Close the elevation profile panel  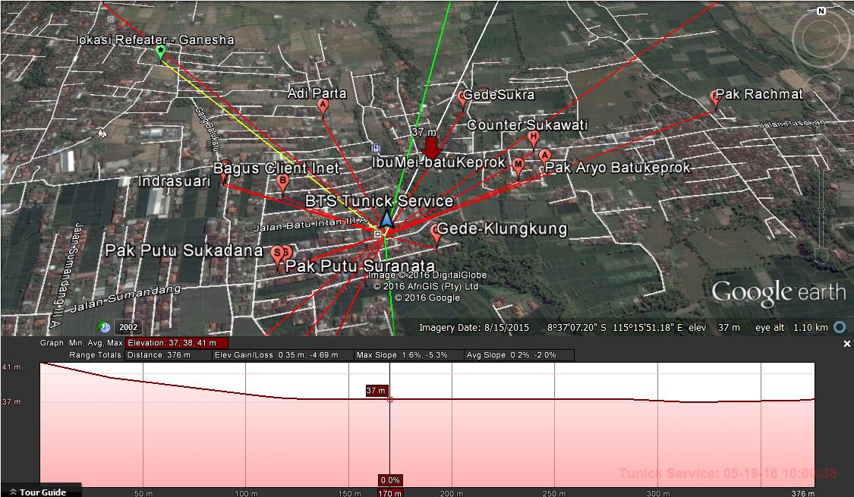pos(847,344)
